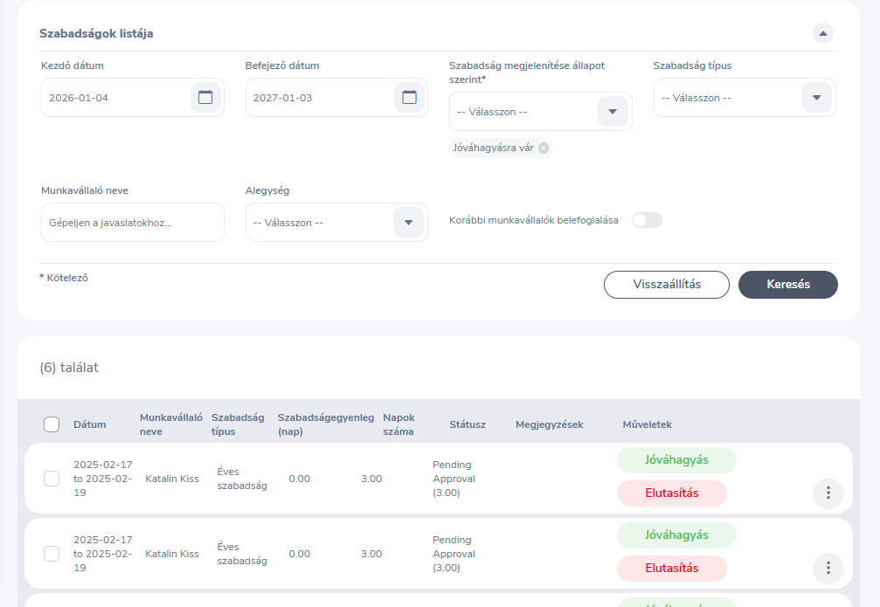Viewport: 880px width, 607px height.
Task: Open calendar picker for Kezdő dátum
Action: (x=205, y=98)
